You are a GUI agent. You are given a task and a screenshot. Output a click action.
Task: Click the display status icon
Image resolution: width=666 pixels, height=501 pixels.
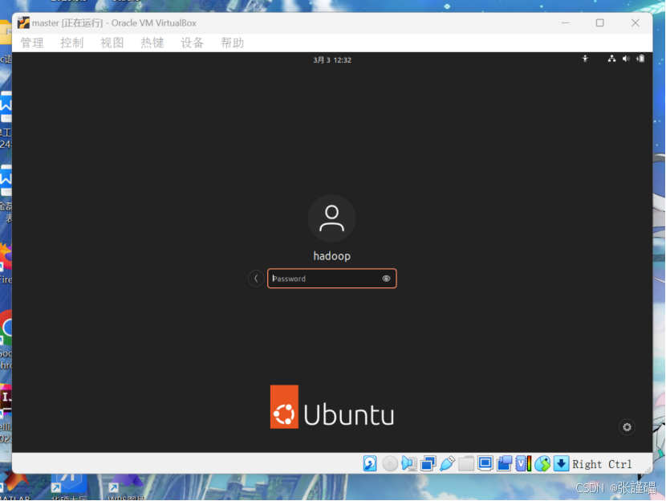(485, 463)
